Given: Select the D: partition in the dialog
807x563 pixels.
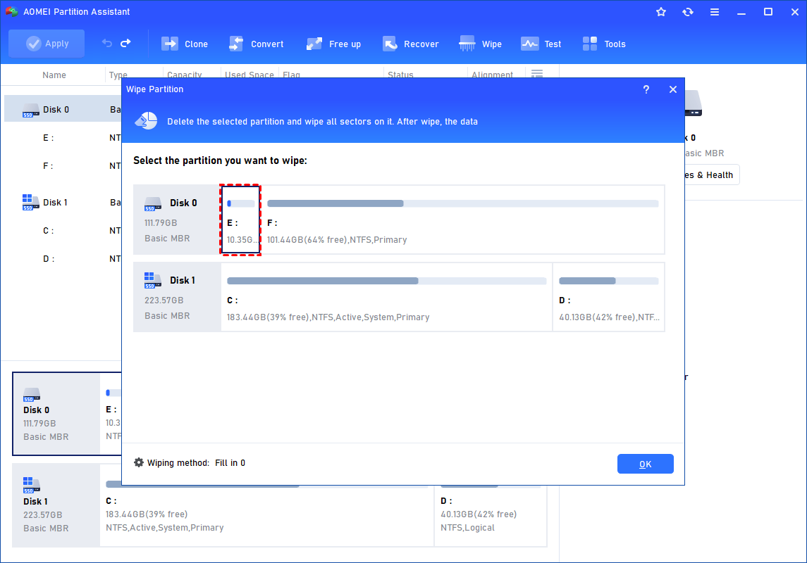Looking at the screenshot, I should (x=609, y=297).
